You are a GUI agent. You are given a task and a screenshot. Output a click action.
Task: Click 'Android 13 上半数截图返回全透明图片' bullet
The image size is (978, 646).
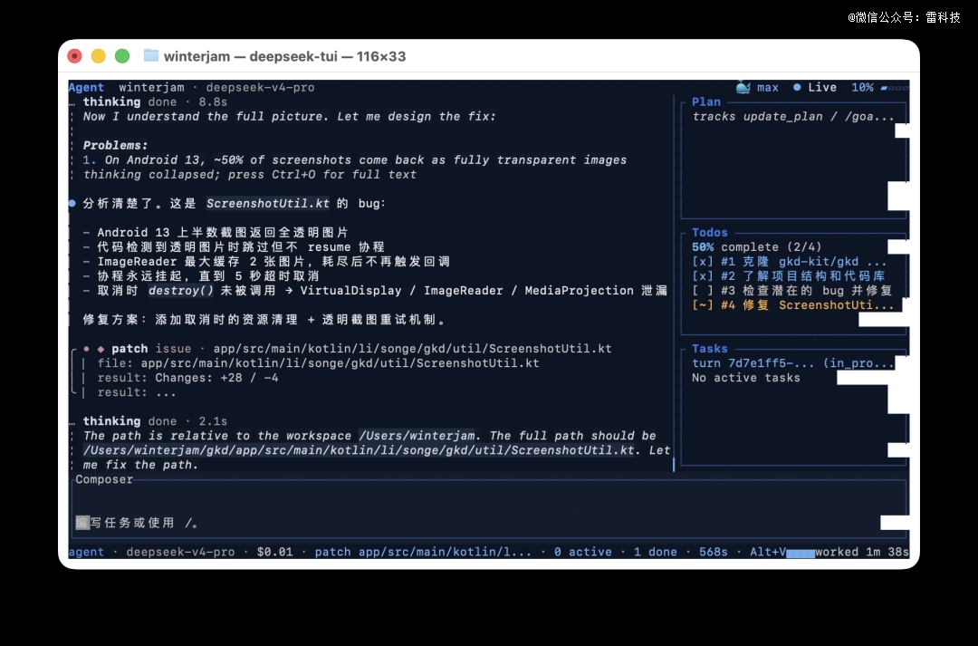pyautogui.click(x=223, y=233)
